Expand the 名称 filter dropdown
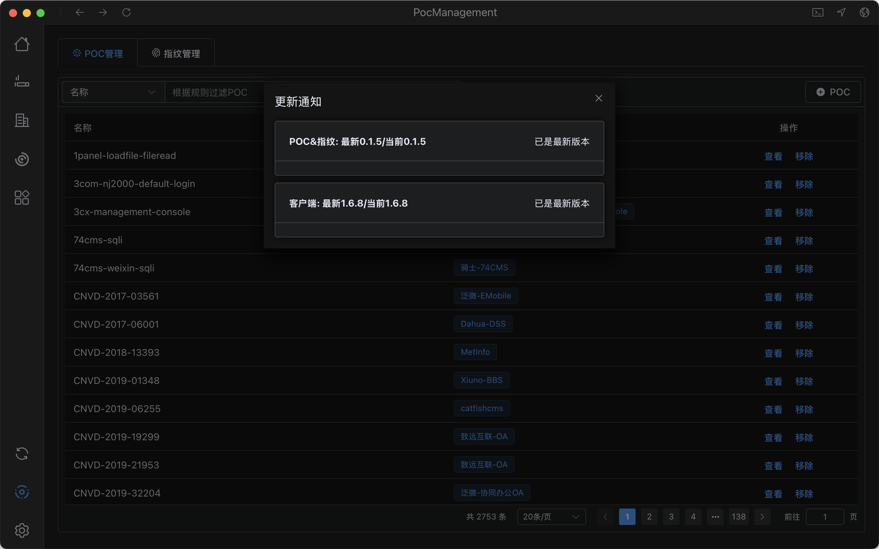879x549 pixels. (x=113, y=92)
